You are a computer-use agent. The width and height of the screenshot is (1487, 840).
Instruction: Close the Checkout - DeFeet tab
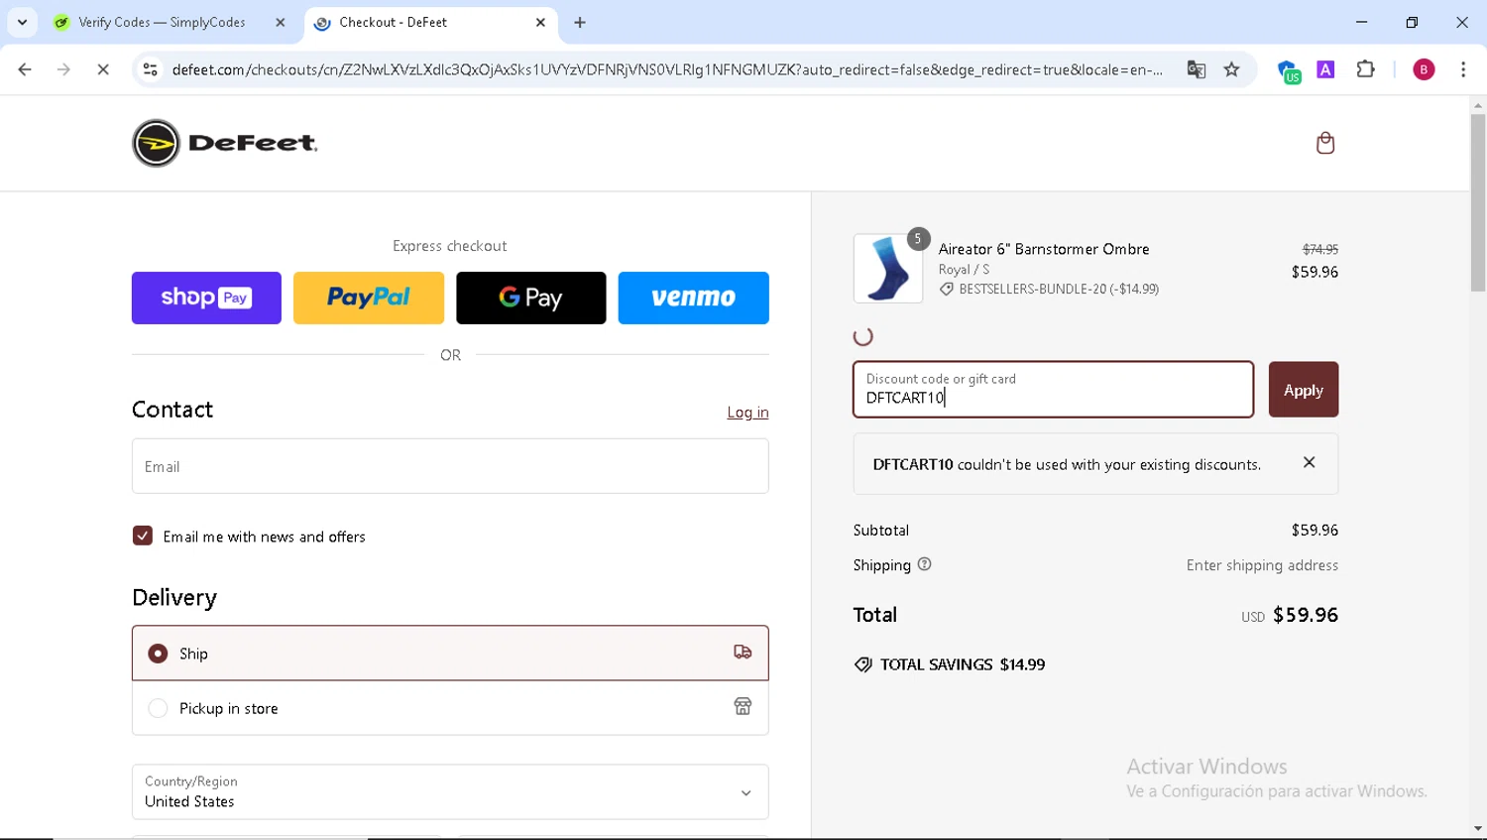click(540, 22)
